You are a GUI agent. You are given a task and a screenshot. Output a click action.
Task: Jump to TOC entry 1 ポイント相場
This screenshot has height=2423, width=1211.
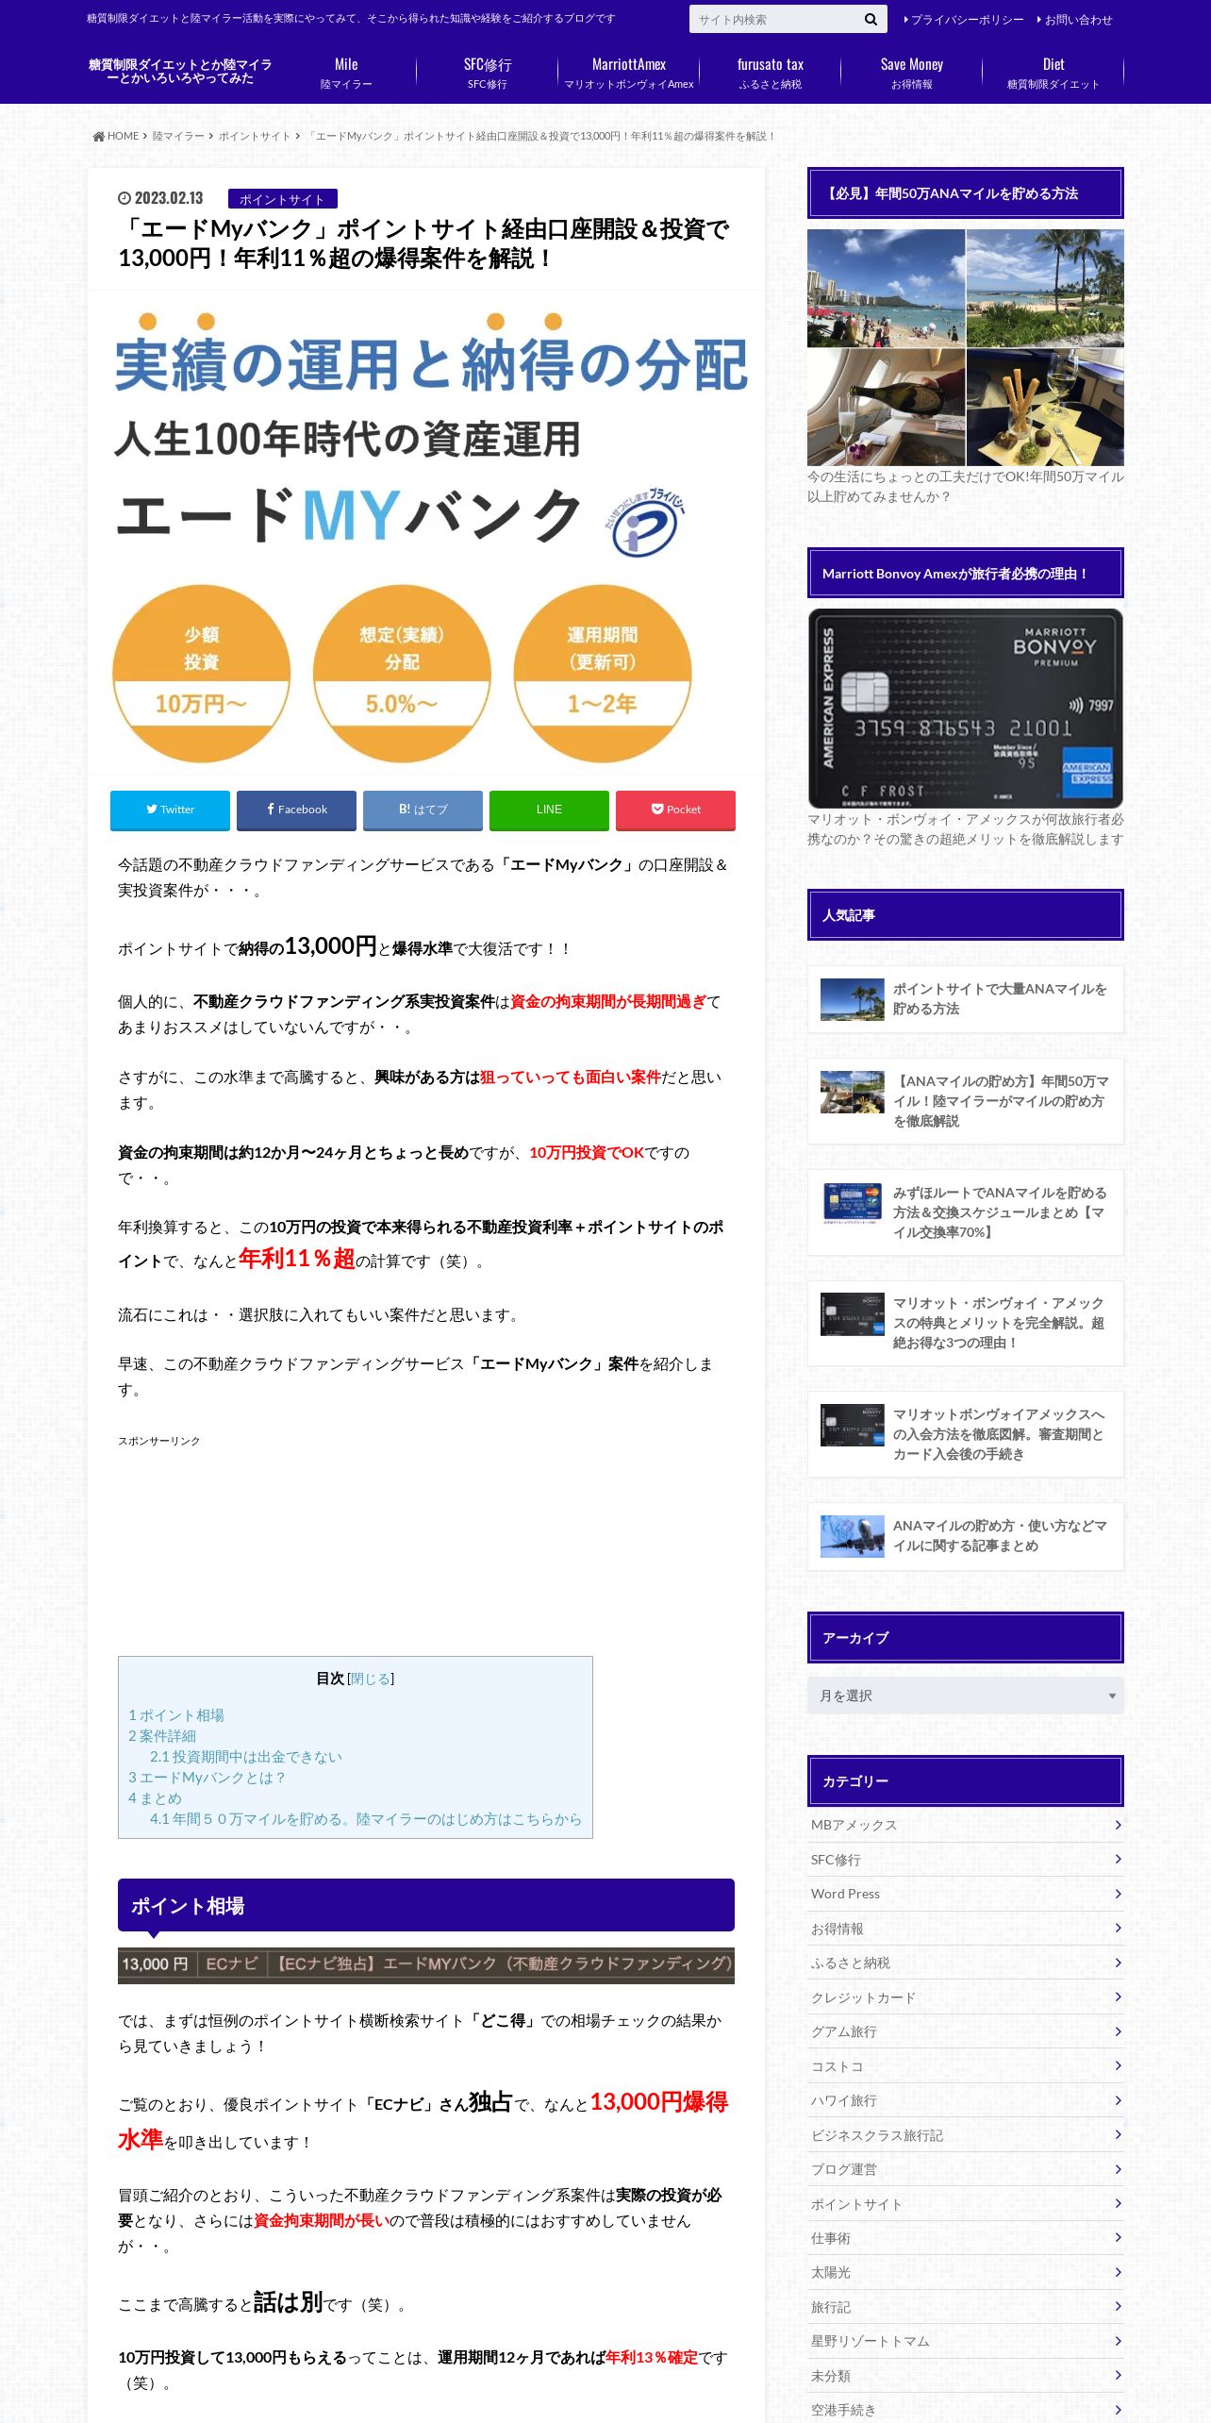pyautogui.click(x=176, y=1715)
